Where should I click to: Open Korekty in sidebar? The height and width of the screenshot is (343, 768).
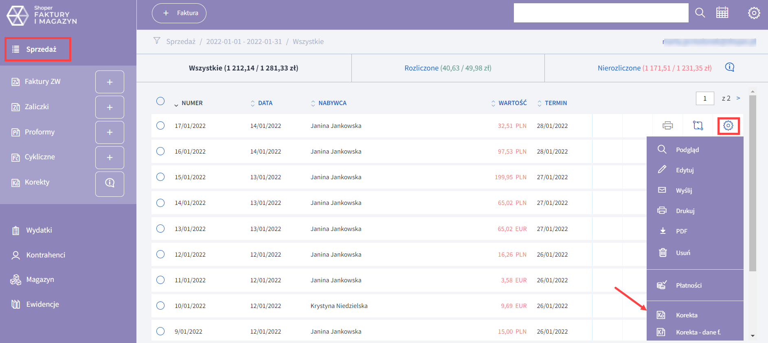click(37, 182)
